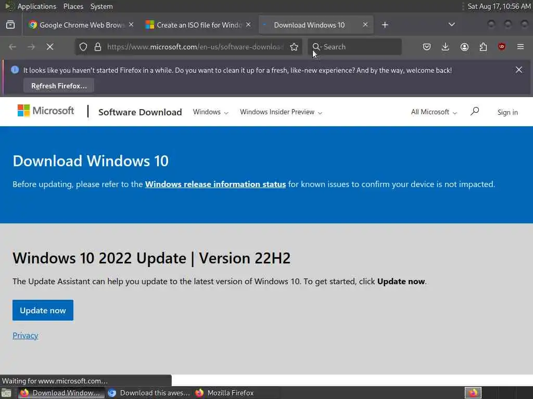Switch to Download this awesome Chrome window
533x399 pixels.
[149, 393]
